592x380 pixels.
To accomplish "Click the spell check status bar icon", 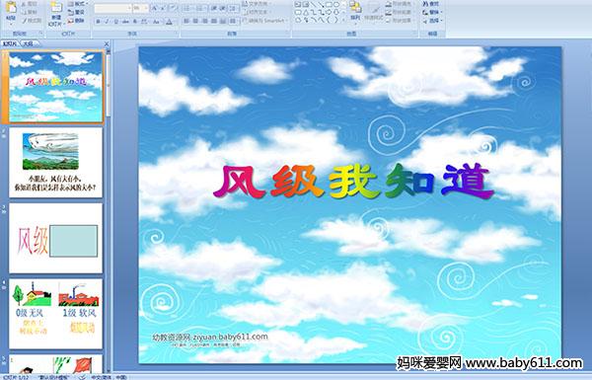I will (82, 377).
